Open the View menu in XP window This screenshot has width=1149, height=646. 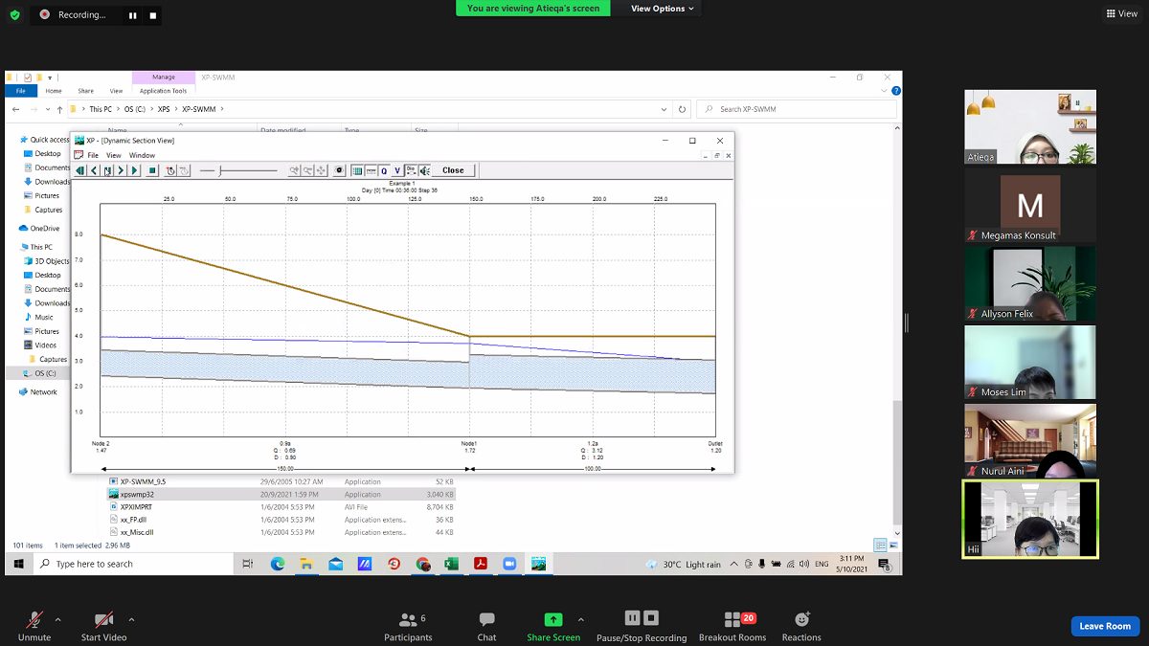point(113,155)
